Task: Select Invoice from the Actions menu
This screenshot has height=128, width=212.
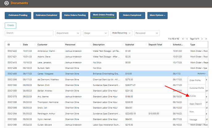Action: tap(193, 96)
